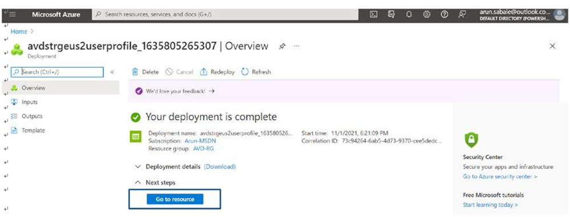Click the Start time value text
Viewport: 570px width, 217px height.
[x=360, y=133]
